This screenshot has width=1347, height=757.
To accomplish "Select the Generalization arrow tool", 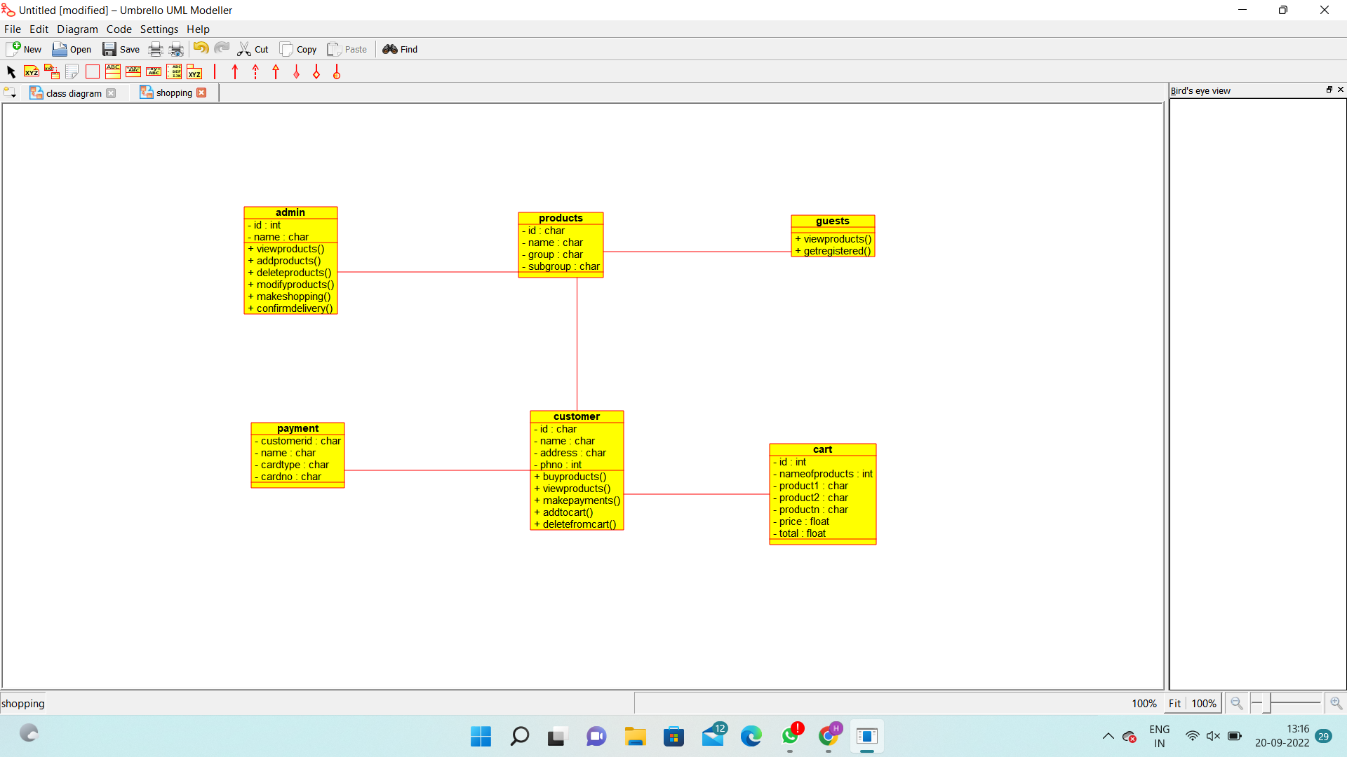I will tap(276, 71).
